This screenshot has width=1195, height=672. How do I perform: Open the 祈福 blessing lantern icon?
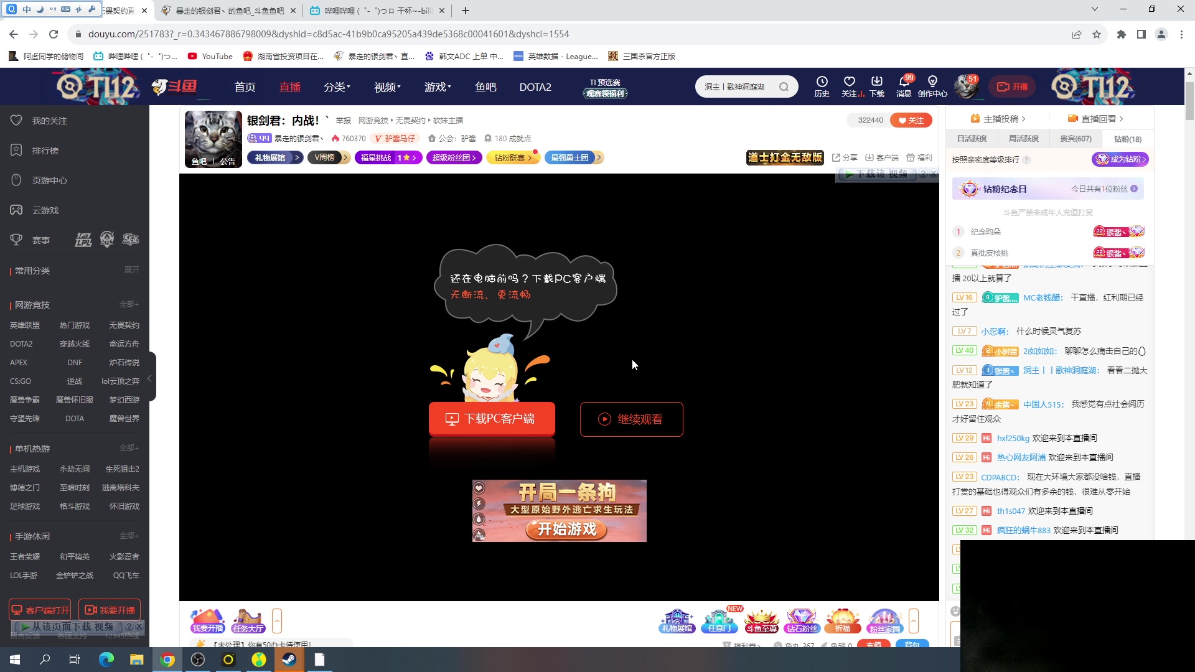tap(843, 620)
